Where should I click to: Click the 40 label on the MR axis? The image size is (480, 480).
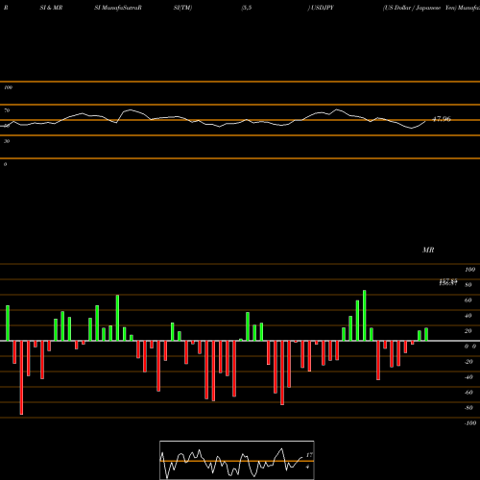click(x=468, y=316)
